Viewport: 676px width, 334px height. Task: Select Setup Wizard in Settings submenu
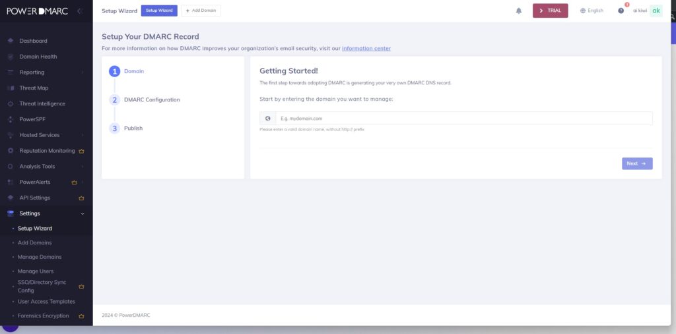coord(35,229)
